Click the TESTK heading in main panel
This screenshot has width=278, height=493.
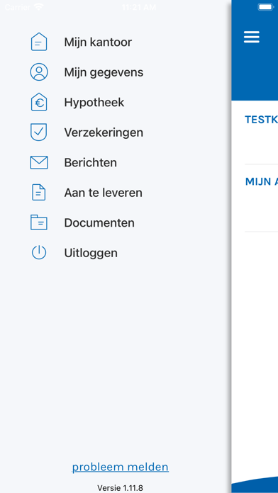click(x=261, y=120)
